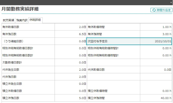This screenshot has width=173, height=103.
Task: Click the 代休取得日数 label cell
Action: (113, 70)
